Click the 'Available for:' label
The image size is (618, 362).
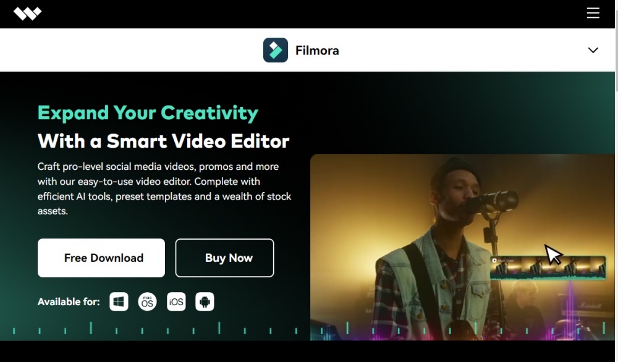[x=69, y=302]
